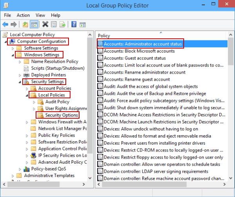Screen dimensions: 235x197
Task: Expand the Windows Firewall node
Action: tap(27, 122)
